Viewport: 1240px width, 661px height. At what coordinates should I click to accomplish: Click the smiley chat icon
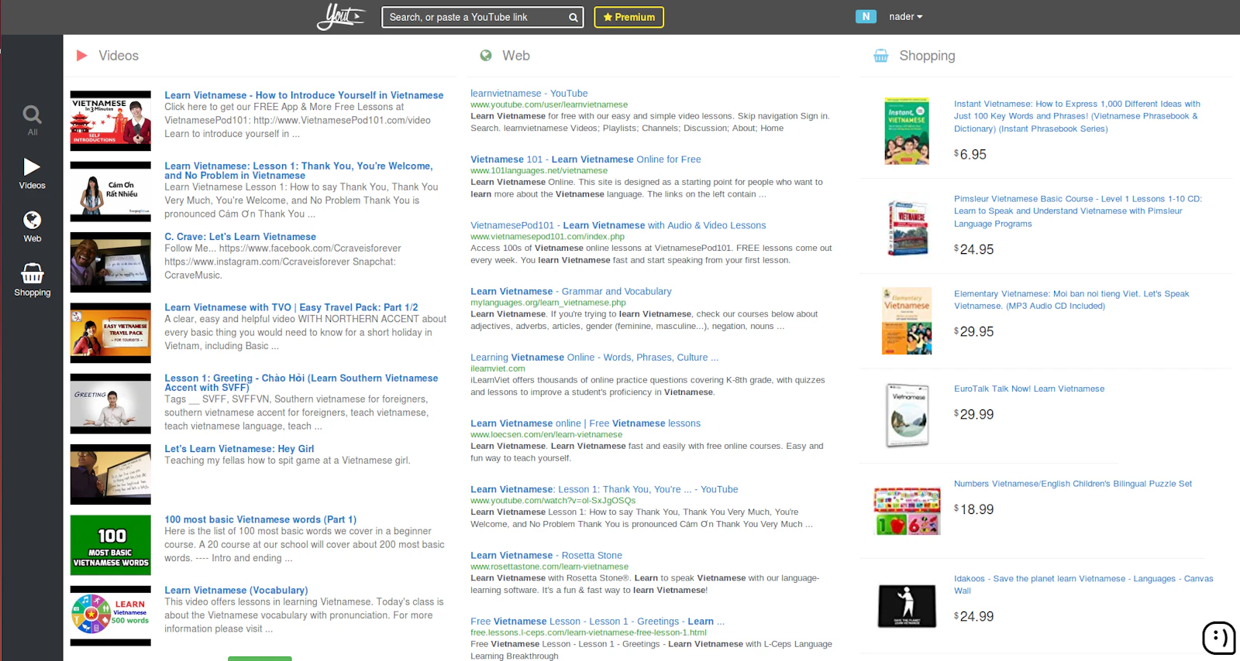click(1218, 638)
